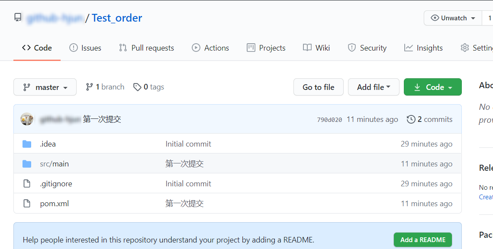This screenshot has height=249, width=493.
Task: Expand the Add file dropdown
Action: click(374, 87)
